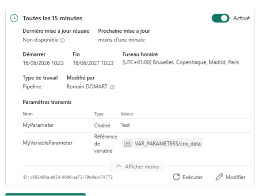The width and height of the screenshot is (265, 196).
Task: Click the Test parameter value
Action: pyautogui.click(x=125, y=125)
